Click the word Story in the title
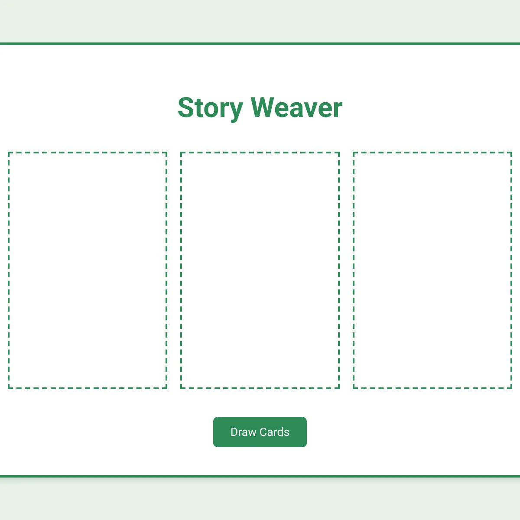This screenshot has height=520, width=520. [x=211, y=107]
